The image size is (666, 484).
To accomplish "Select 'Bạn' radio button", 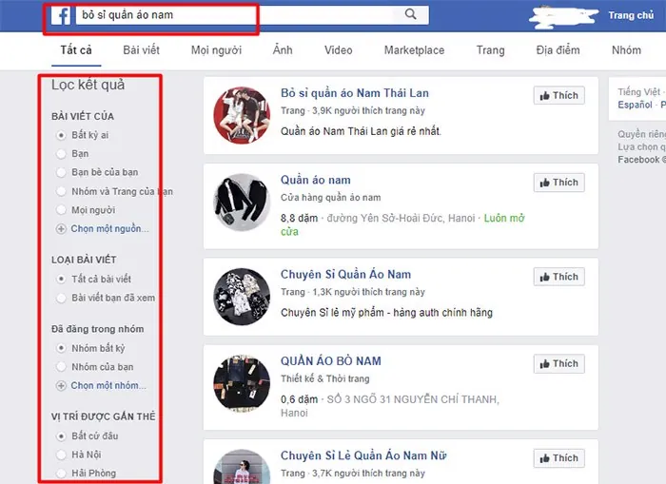I will tap(61, 154).
